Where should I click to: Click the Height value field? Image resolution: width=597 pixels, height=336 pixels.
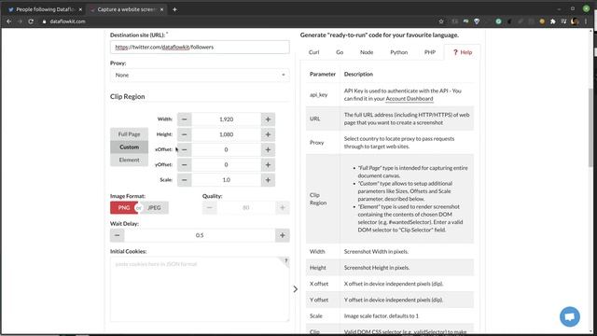click(226, 134)
